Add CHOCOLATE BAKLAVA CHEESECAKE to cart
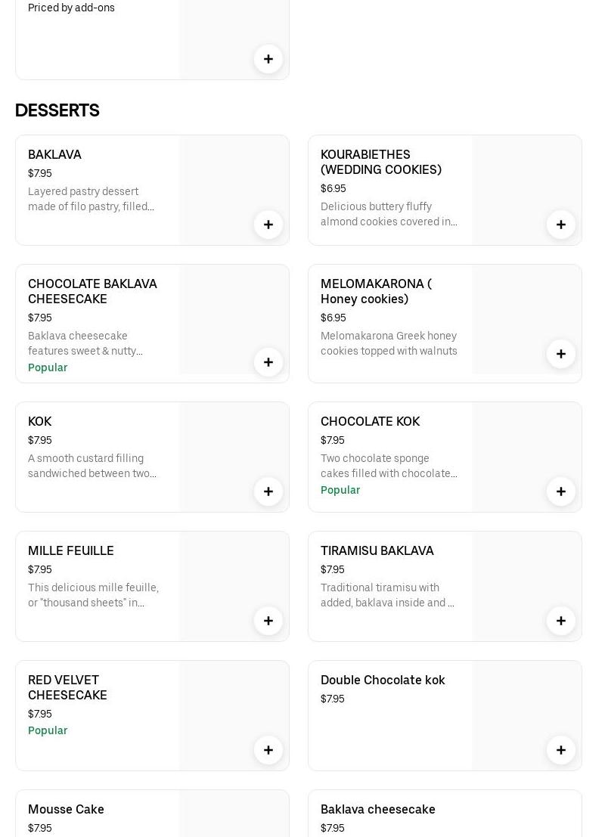The image size is (608, 837). [268, 362]
